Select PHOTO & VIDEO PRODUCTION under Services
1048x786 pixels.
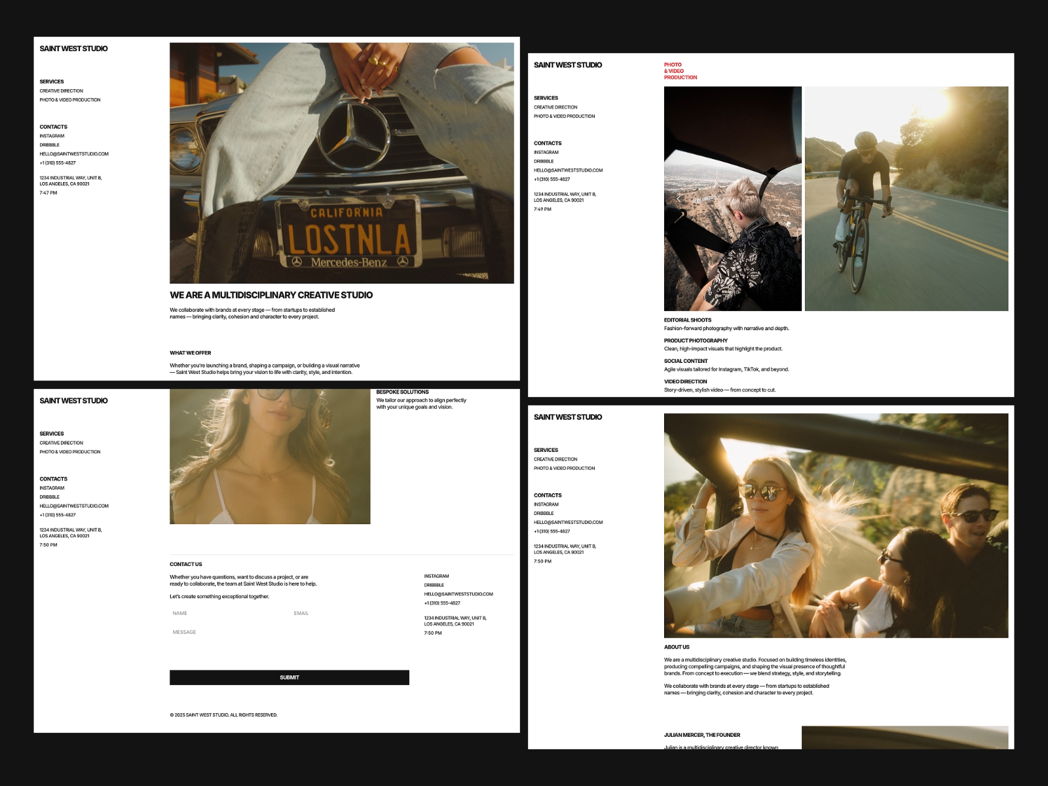click(x=69, y=100)
